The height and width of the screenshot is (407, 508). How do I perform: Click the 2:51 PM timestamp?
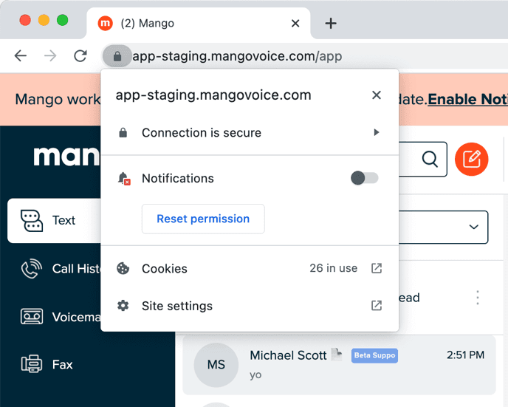click(x=466, y=355)
